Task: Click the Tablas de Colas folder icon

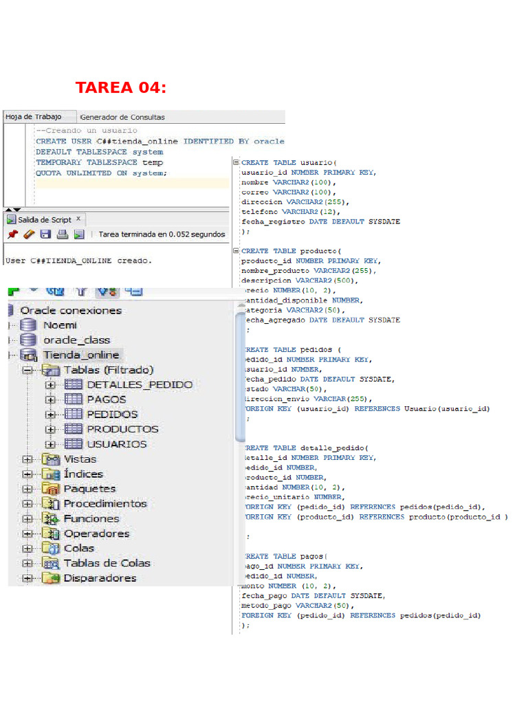Action: coord(51,563)
